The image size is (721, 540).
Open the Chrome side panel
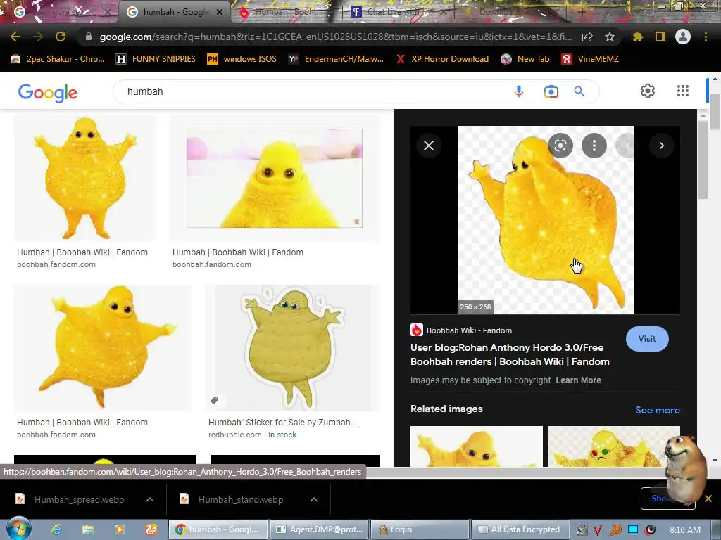click(x=660, y=37)
